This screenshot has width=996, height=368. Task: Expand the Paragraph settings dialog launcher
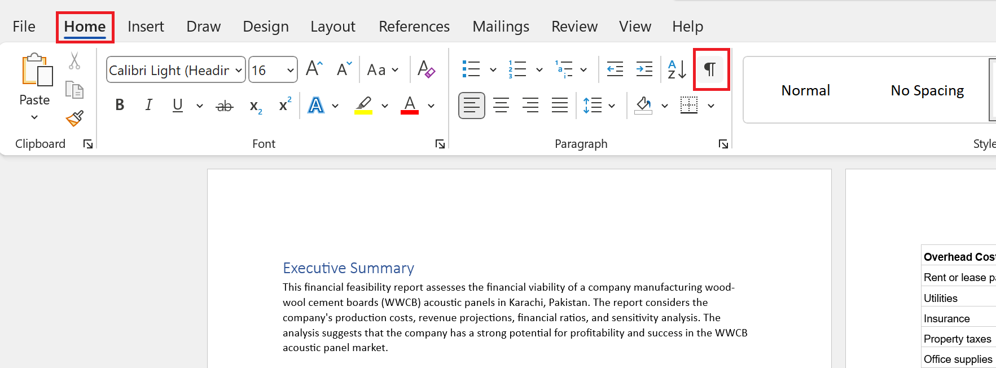pos(723,144)
